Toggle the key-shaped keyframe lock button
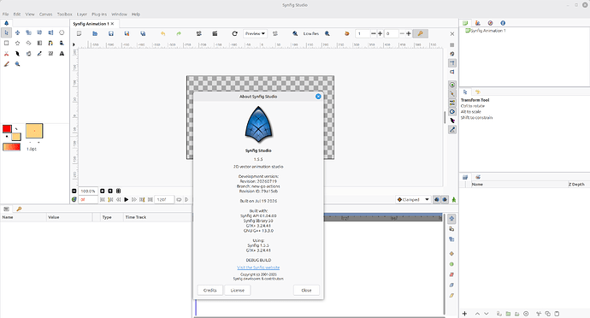This screenshot has width=590, height=318. (x=421, y=33)
